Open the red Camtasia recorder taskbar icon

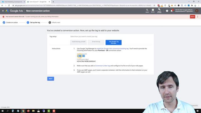[x=54, y=111]
